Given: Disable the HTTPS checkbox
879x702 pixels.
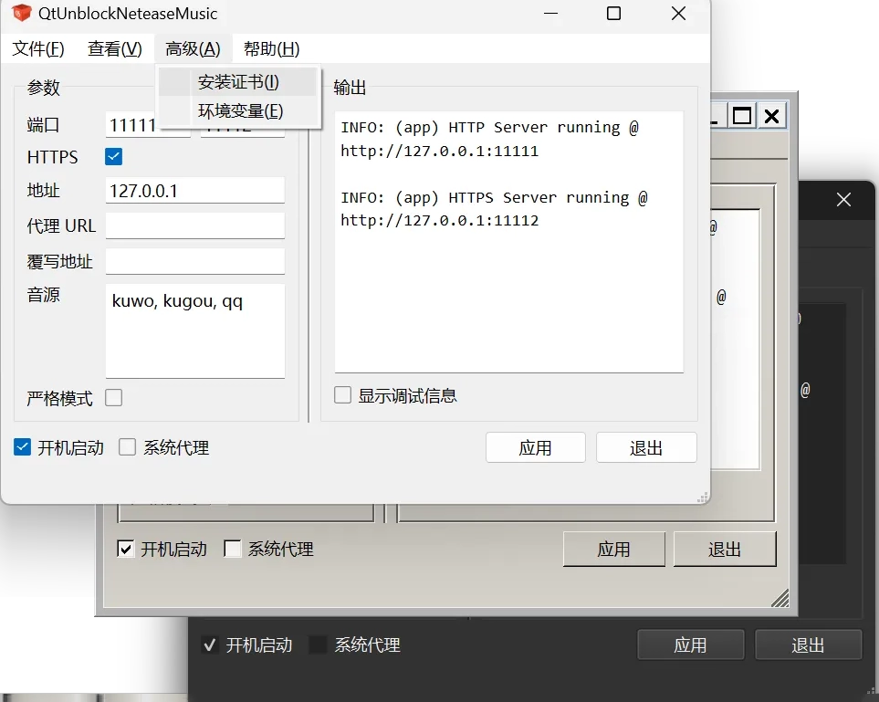Looking at the screenshot, I should click(113, 156).
